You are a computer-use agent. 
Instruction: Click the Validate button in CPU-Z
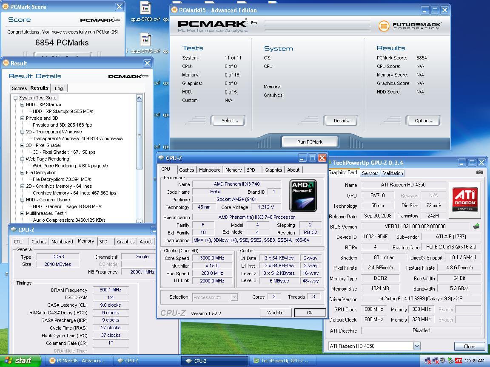coord(275,312)
